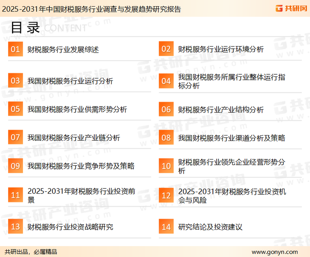Open chapter 我国财税服务行业竞争形势及策略
The image size is (310, 257).
coord(81,166)
